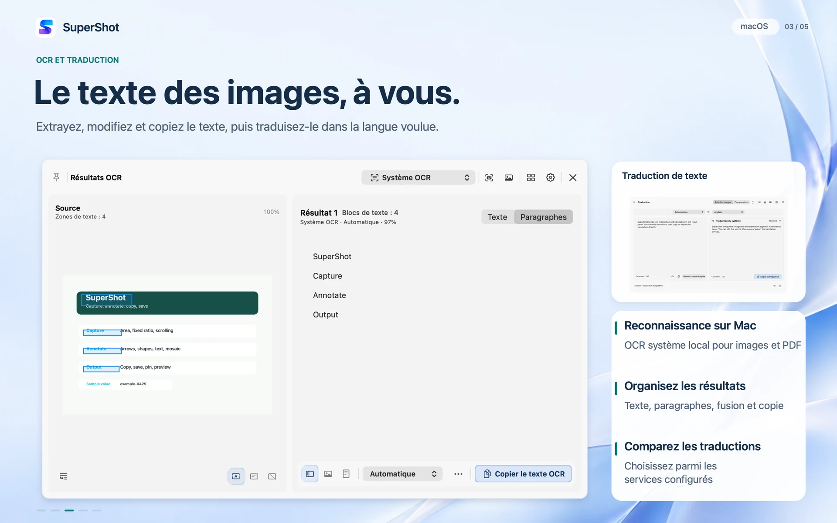Pin the Résultats OCR window
This screenshot has width=837, height=523.
coord(56,177)
